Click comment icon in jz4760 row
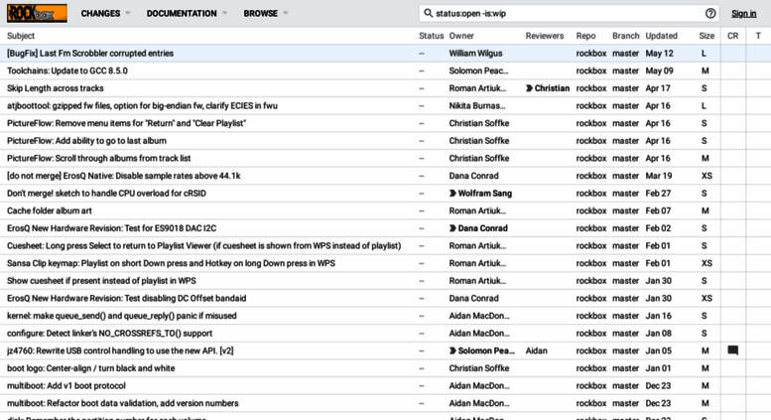Image resolution: width=771 pixels, height=420 pixels. pos(732,350)
